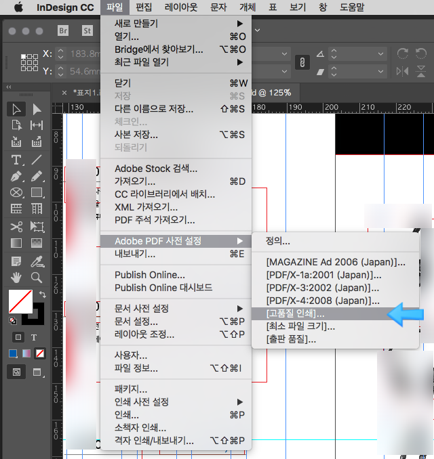Click the reference point locator grid

[29, 62]
